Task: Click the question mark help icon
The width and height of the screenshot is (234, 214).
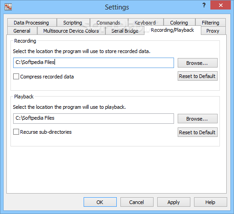Action: click(x=204, y=5)
